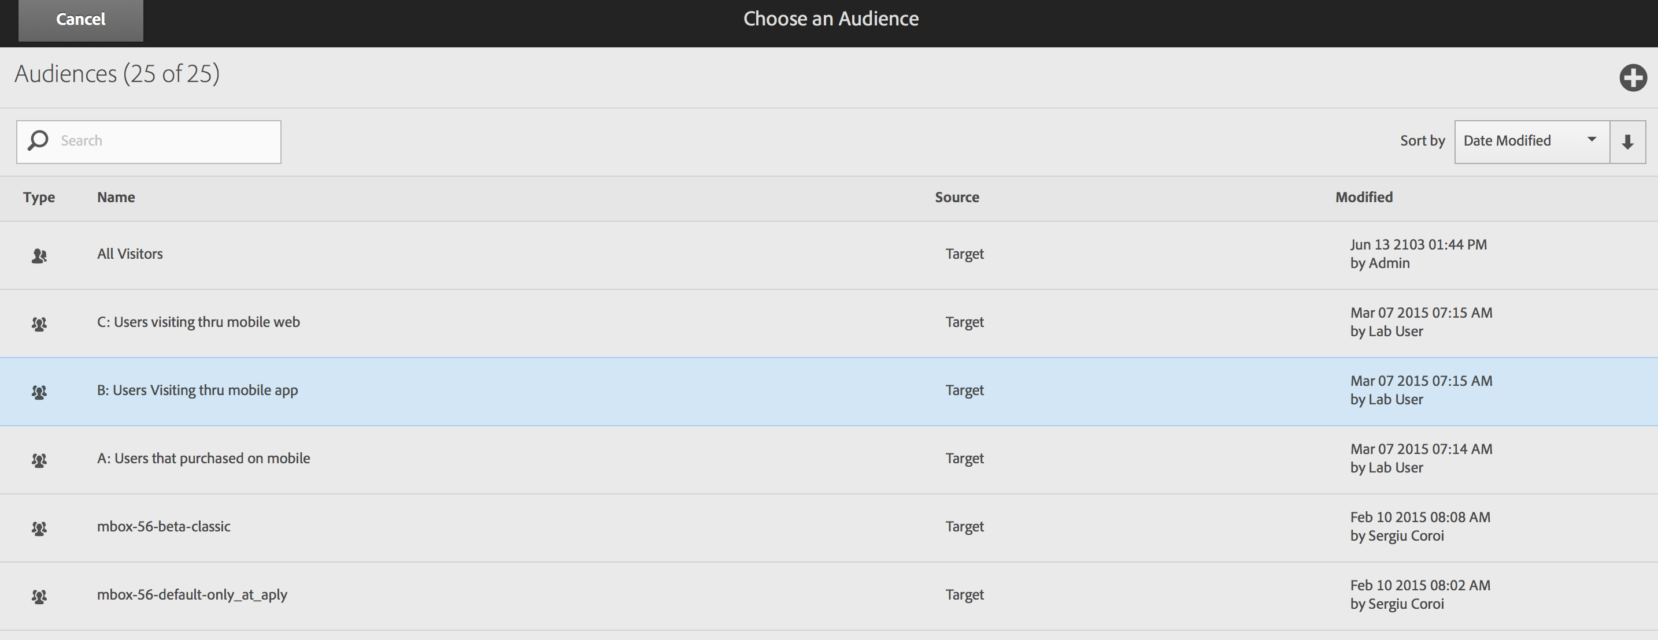Cancel choosing an audience
1658x640 pixels.
coord(80,20)
